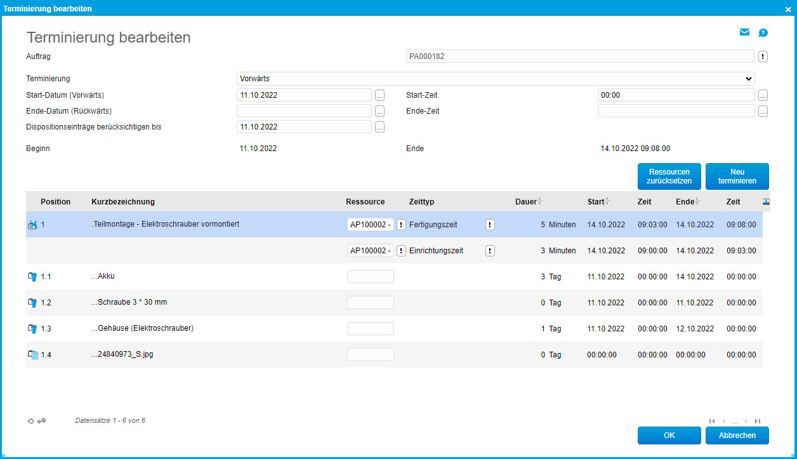Click info icon next to Auftrag field
The width and height of the screenshot is (797, 459).
pos(763,57)
